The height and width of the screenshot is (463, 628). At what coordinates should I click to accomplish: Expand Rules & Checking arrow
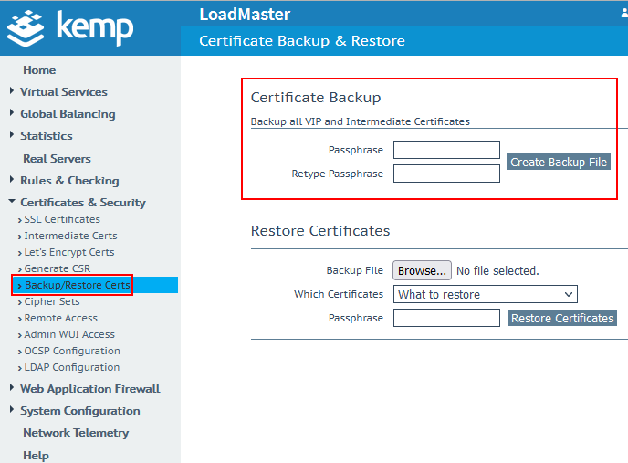tap(12, 180)
